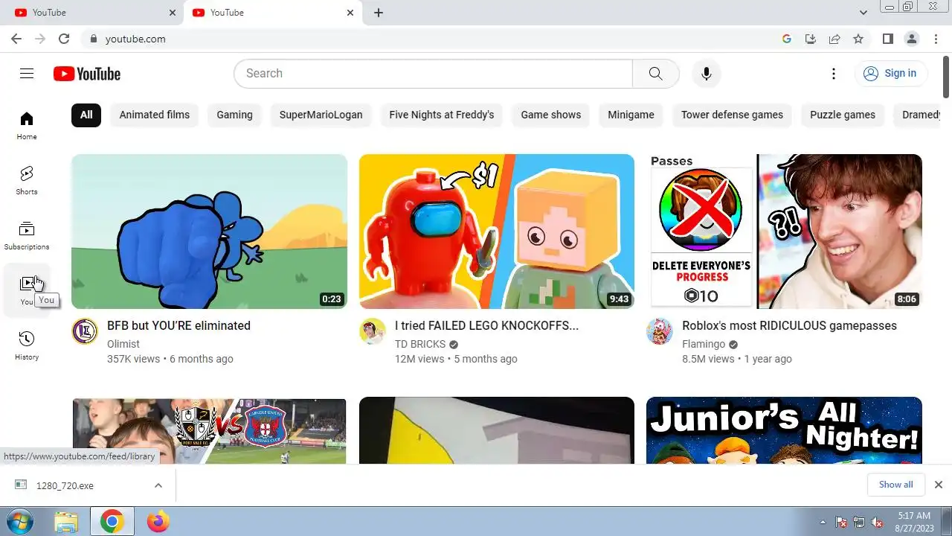Open the Olimist channel name link
This screenshot has width=952, height=536.
click(x=123, y=344)
